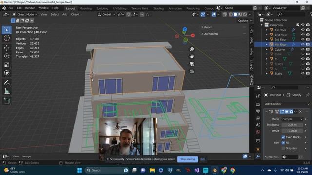Viewport: 312px width, 175px height.
Task: Activate the Move tool
Action: [x=6, y=48]
